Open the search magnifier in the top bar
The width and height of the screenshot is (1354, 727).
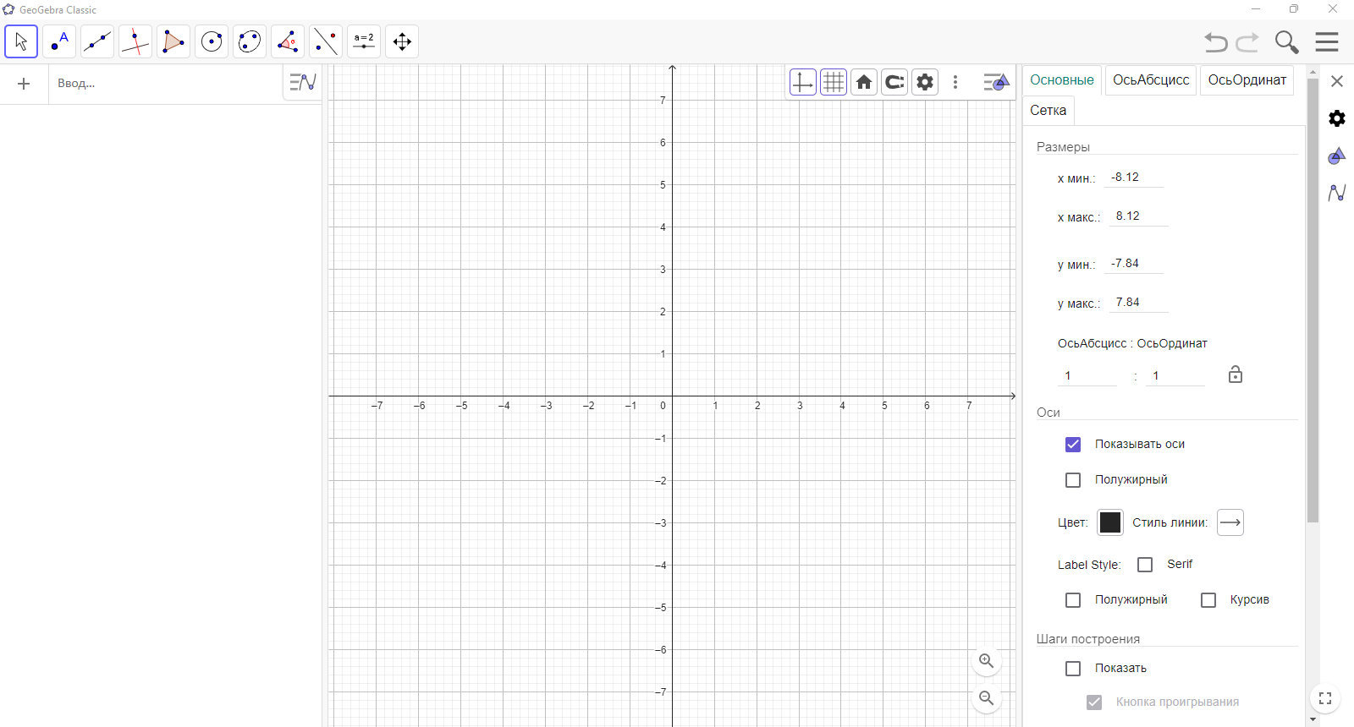pyautogui.click(x=1286, y=41)
